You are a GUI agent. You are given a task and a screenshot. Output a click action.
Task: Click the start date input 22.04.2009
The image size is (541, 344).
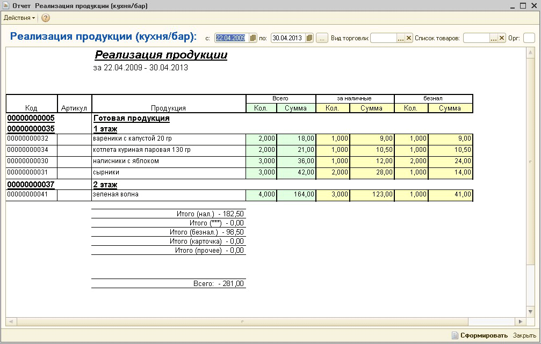coord(230,38)
